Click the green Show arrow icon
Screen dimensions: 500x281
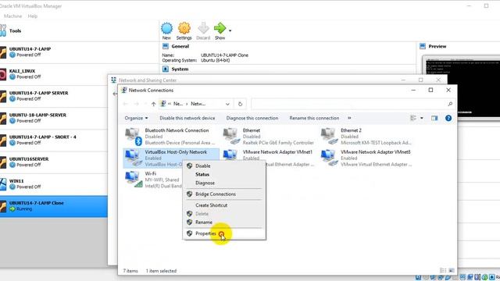point(220,28)
